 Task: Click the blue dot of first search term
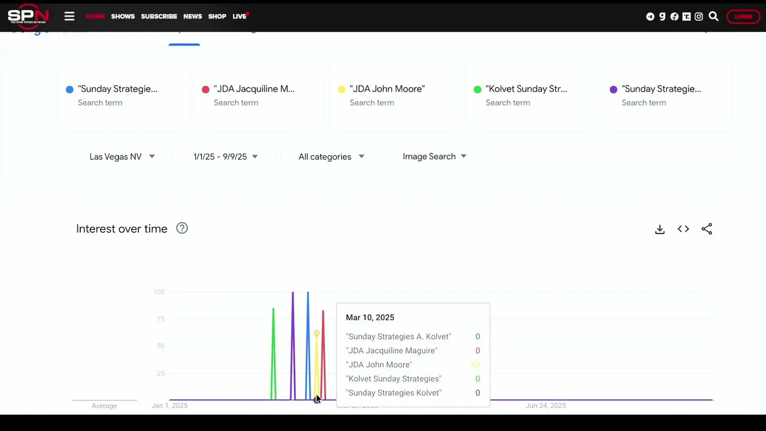[x=69, y=89]
